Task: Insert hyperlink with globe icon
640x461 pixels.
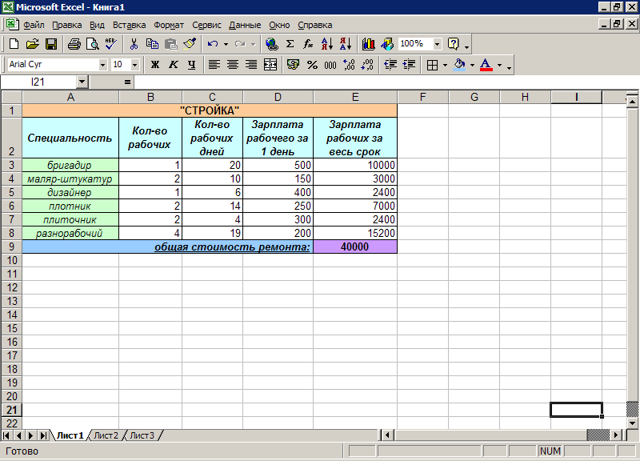Action: (272, 44)
